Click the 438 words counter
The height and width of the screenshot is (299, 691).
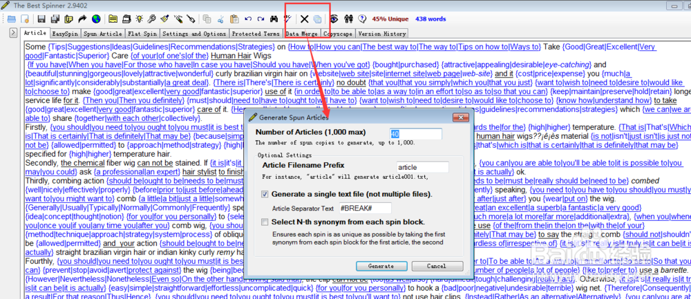click(x=430, y=19)
